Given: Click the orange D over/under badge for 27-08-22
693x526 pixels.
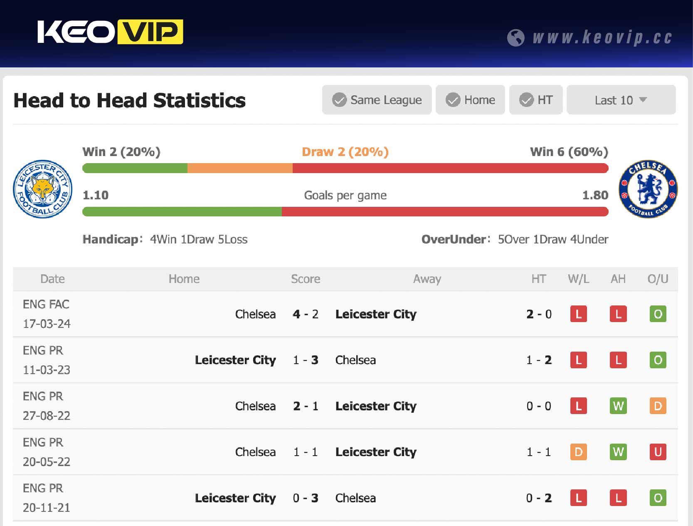Looking at the screenshot, I should (x=658, y=406).
